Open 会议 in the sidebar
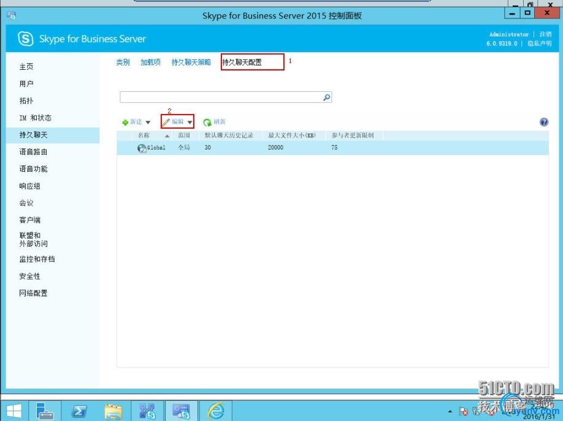Image resolution: width=563 pixels, height=421 pixels. coord(26,203)
